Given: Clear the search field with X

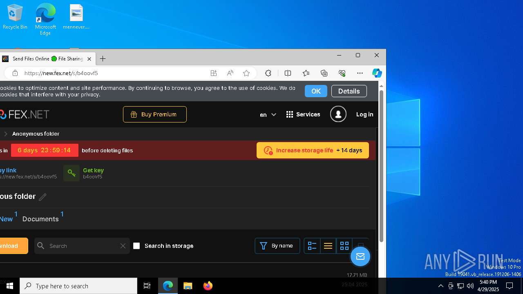Looking at the screenshot, I should point(123,246).
